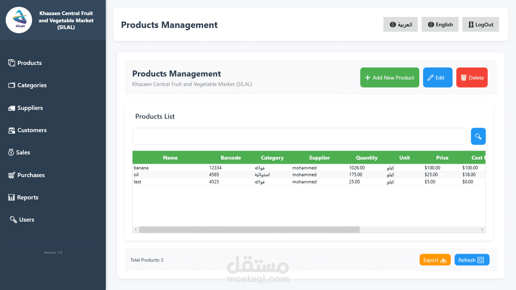Viewport: 516px width, 290px height.
Task: Click quantity 175.00
Action: (x=355, y=175)
